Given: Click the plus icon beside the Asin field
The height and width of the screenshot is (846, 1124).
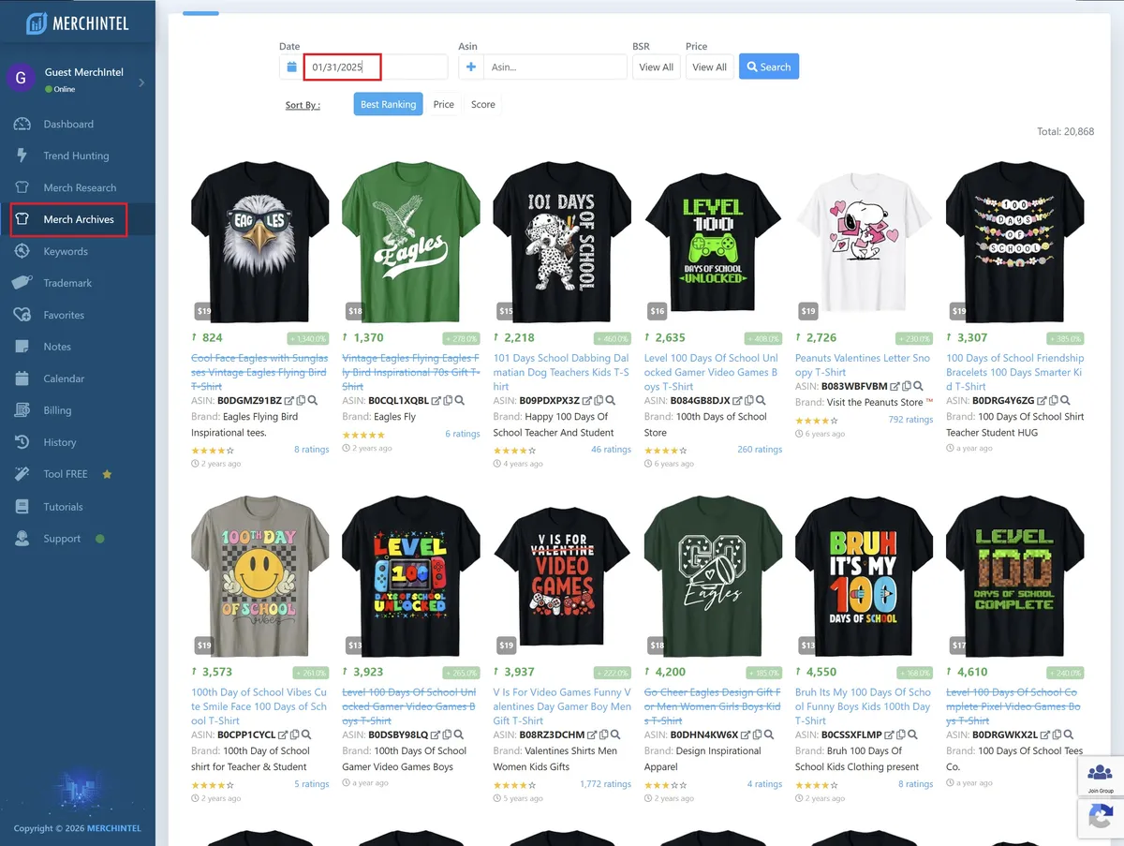Looking at the screenshot, I should click(471, 67).
